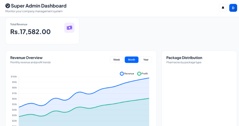This screenshot has width=239, height=126.
Task: Click the $100k y-axis label
Action: 14,76
